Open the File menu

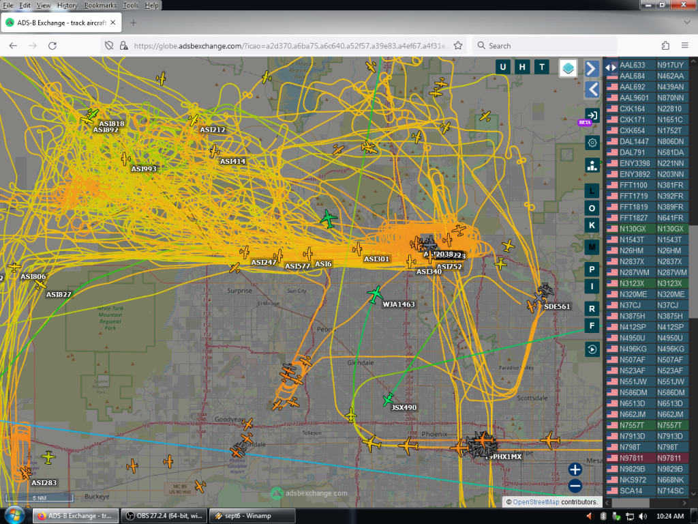[x=8, y=5]
